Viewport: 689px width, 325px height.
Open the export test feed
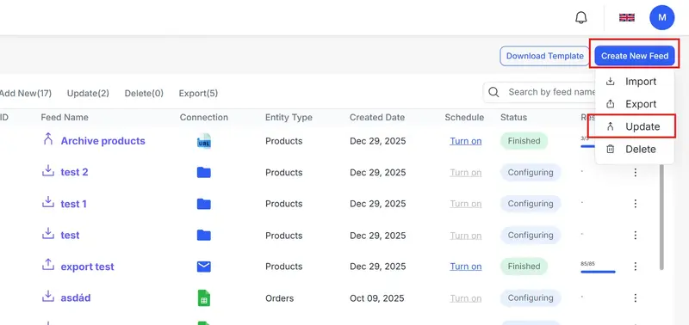point(88,267)
